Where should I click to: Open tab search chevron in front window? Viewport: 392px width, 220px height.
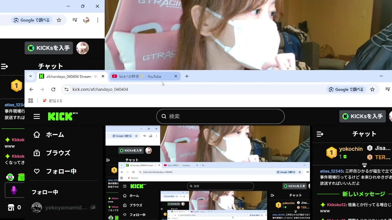click(x=31, y=76)
